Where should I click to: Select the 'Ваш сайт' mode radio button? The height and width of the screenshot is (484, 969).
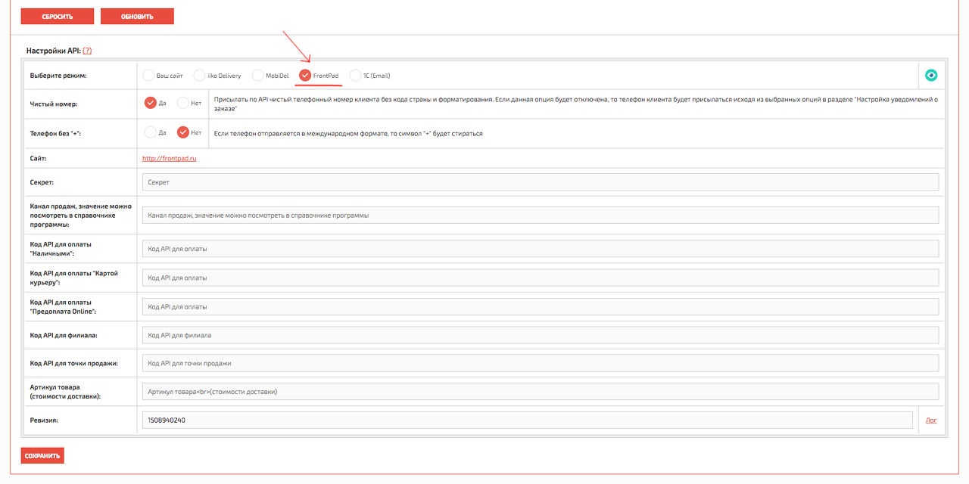148,76
